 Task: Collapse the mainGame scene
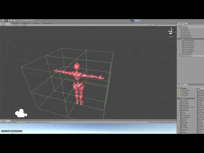coord(178,27)
